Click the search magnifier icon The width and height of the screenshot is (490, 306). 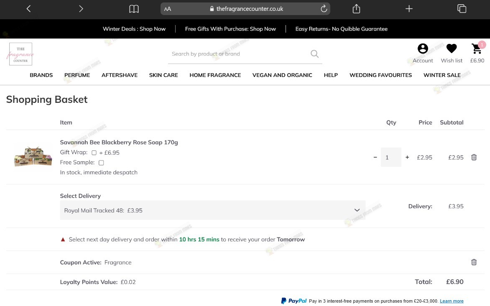coord(314,54)
